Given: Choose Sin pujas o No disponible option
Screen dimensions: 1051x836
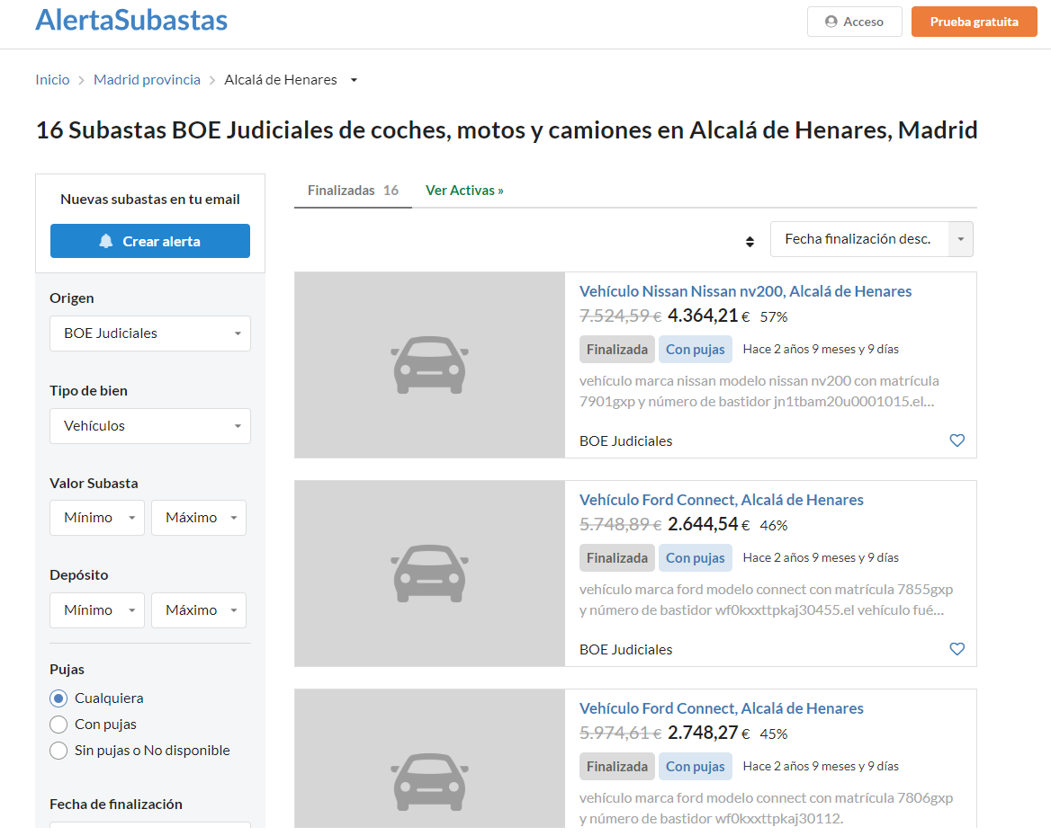Looking at the screenshot, I should coord(59,751).
